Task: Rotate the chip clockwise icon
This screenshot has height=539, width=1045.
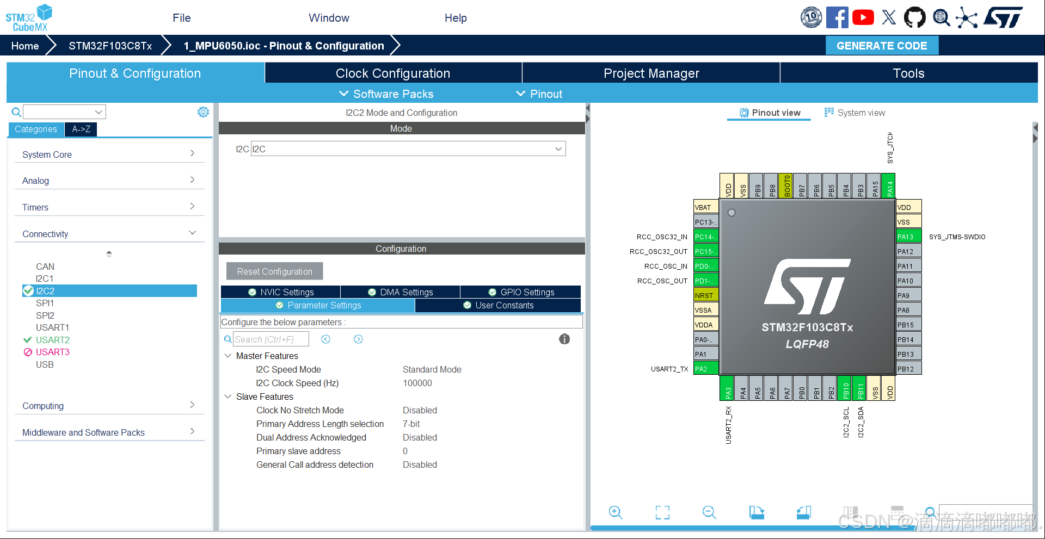Action: click(757, 512)
